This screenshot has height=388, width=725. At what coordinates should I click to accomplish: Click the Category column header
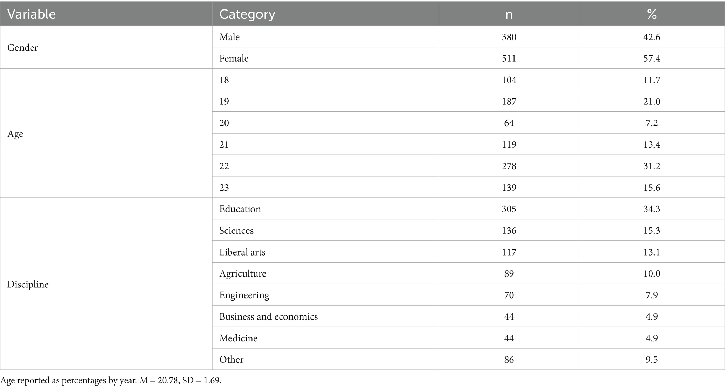247,14
